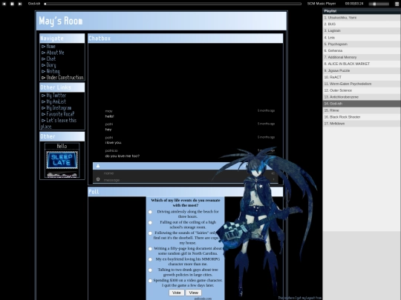Play Lagtrain from the playlist
The width and height of the screenshot is (401, 300).
click(362, 30)
